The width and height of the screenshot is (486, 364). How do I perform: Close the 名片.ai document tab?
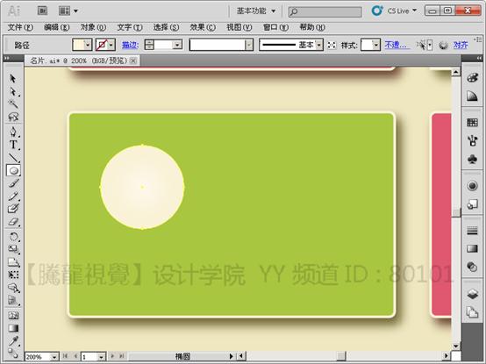[133, 61]
